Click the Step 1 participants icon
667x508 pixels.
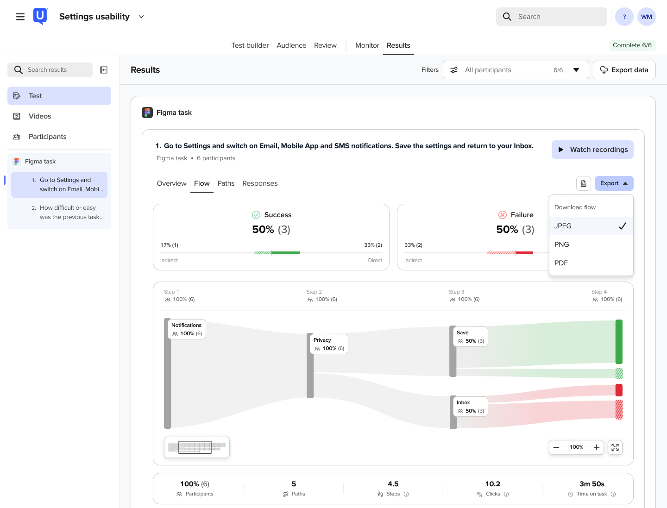tap(168, 300)
